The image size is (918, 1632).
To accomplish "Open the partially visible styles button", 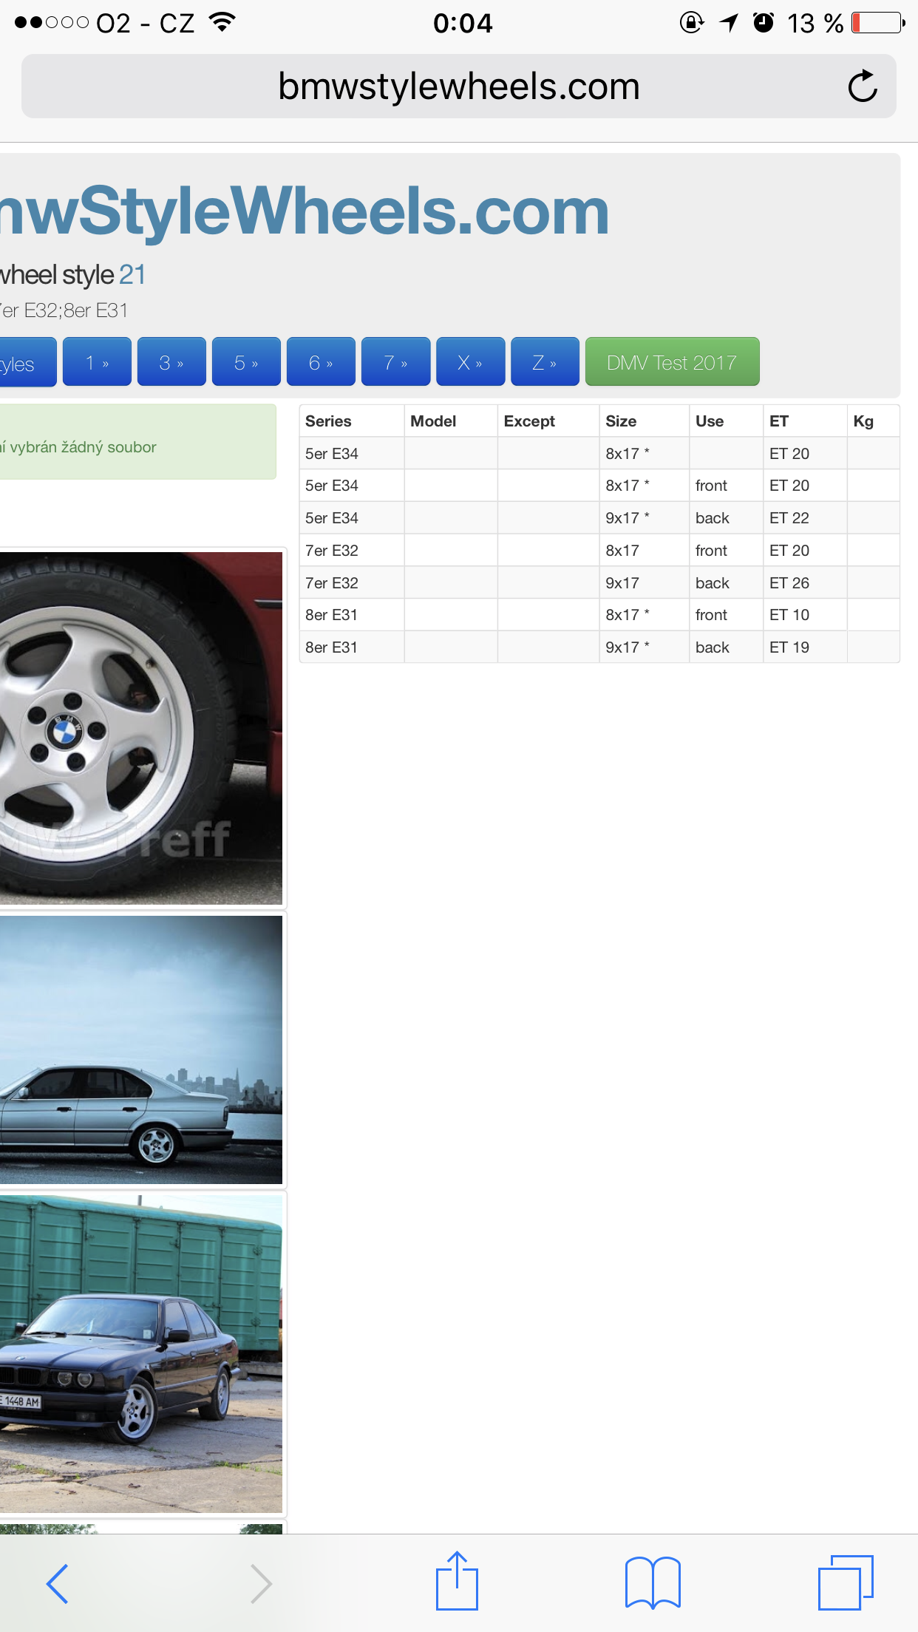I will [27, 362].
